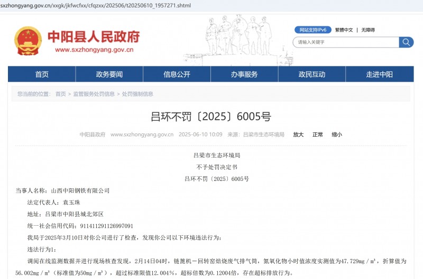Click the 处罚强制信息 breadcrumb link
Viewport: 423px width, 279px height.
[x=137, y=94]
